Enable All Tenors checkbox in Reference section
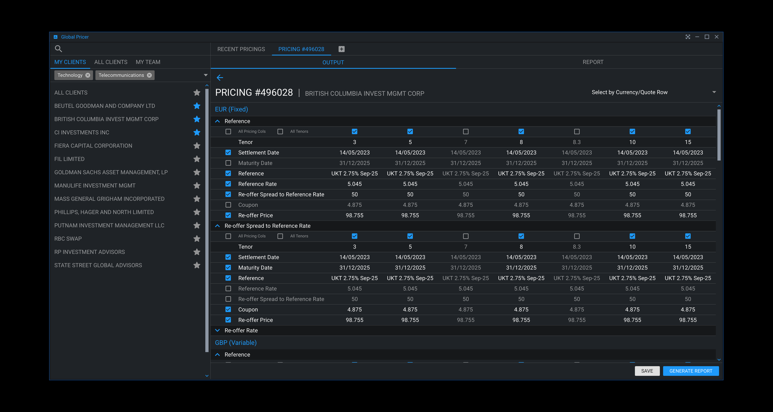This screenshot has width=773, height=412. [x=280, y=131]
